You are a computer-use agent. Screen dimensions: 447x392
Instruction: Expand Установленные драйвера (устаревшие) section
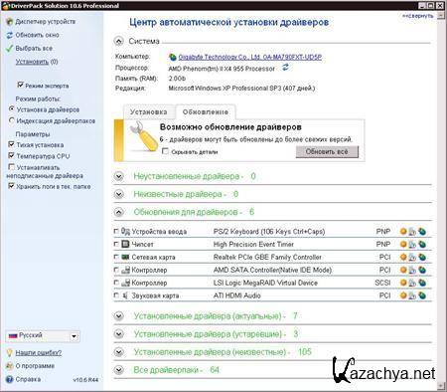point(118,334)
